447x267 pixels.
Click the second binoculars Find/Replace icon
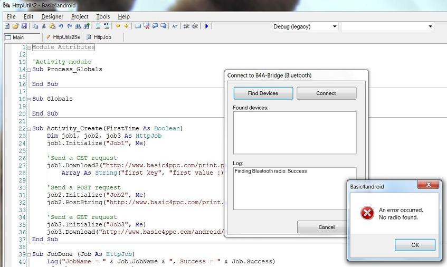87,26
